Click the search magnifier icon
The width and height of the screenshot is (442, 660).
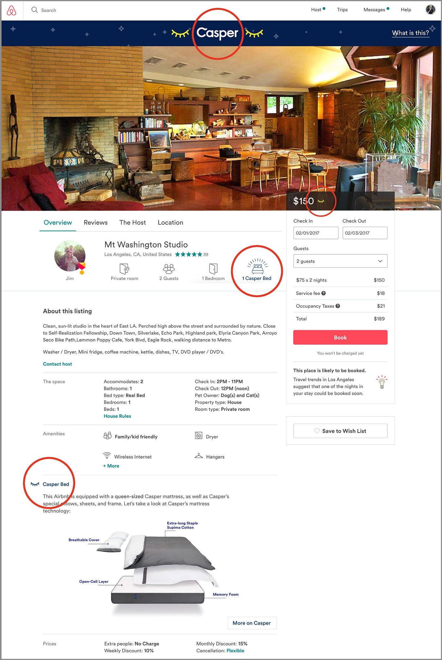tap(34, 10)
